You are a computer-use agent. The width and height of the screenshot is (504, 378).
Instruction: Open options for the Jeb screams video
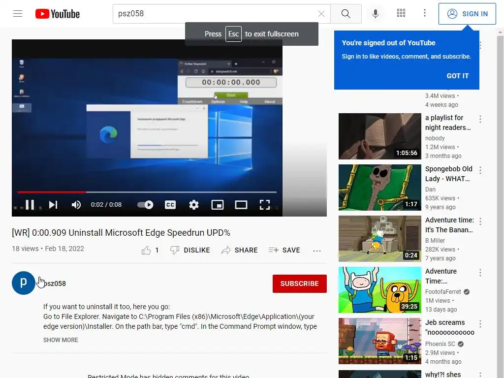click(480, 324)
